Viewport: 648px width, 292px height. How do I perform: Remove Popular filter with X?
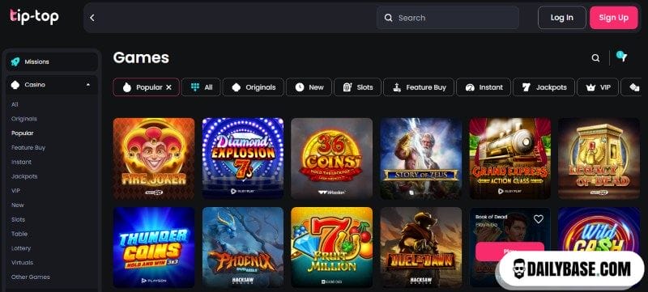[168, 87]
